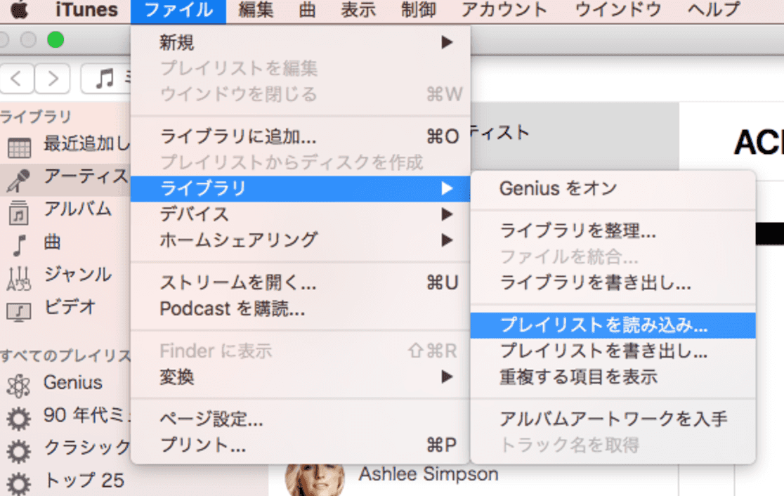
Task: Click the green window zoom button
Action: click(55, 39)
